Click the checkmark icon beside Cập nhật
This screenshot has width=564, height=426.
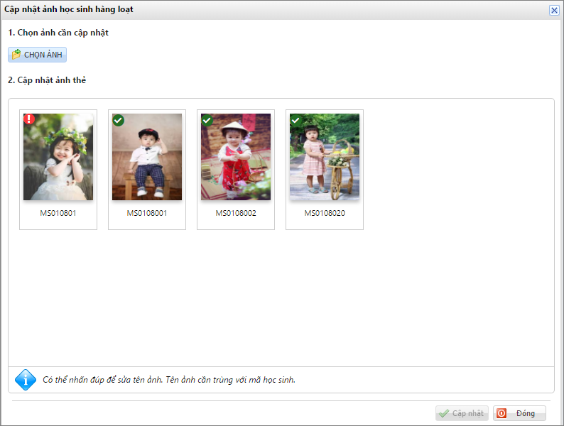(x=444, y=413)
